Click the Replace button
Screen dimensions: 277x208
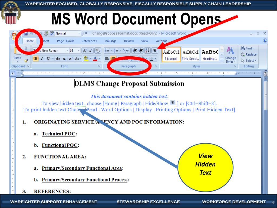coord(249,54)
